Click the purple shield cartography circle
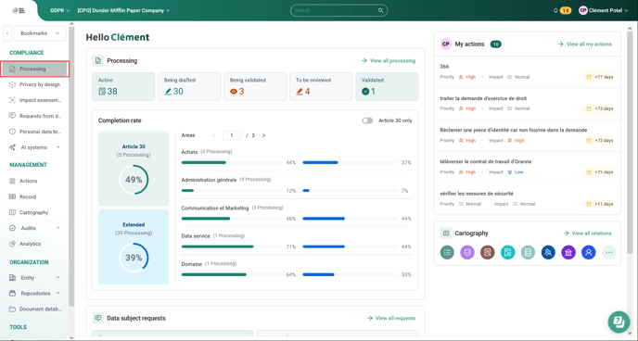This screenshot has width=638, height=341. (x=467, y=252)
